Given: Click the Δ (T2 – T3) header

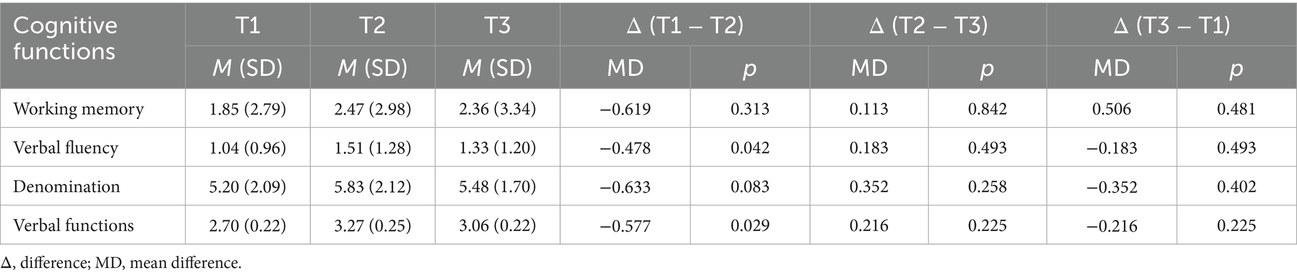Looking at the screenshot, I should tap(928, 25).
